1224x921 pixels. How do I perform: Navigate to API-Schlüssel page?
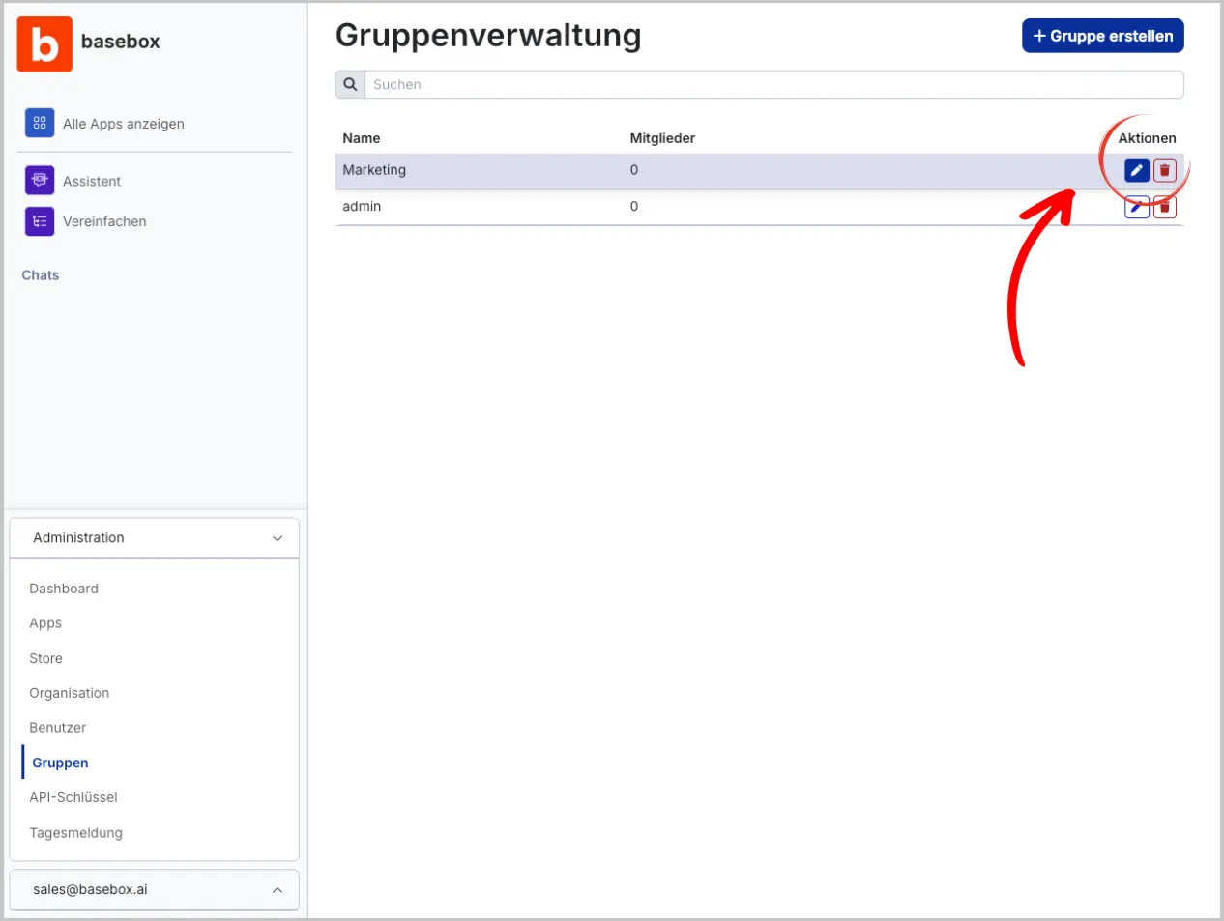point(73,797)
